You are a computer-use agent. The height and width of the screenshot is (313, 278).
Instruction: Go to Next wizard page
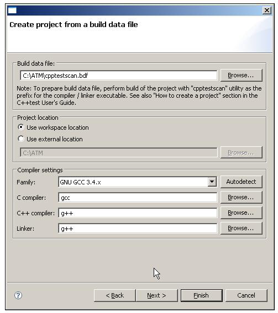pyautogui.click(x=157, y=295)
